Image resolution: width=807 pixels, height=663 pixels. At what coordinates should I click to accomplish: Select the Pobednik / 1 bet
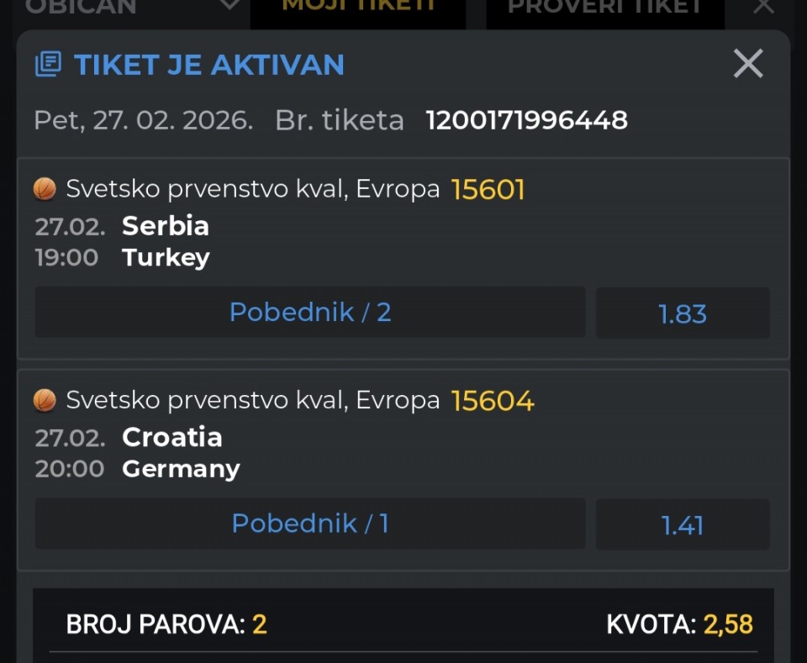pos(310,524)
